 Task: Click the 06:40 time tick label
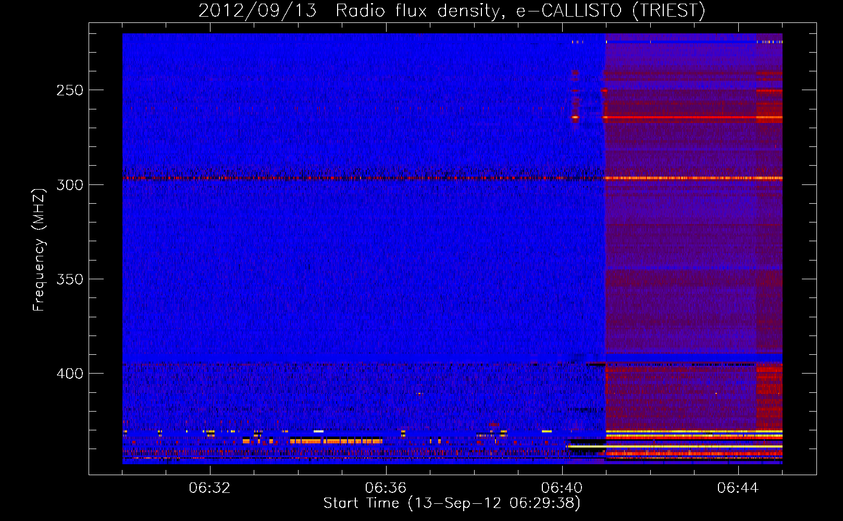(562, 488)
